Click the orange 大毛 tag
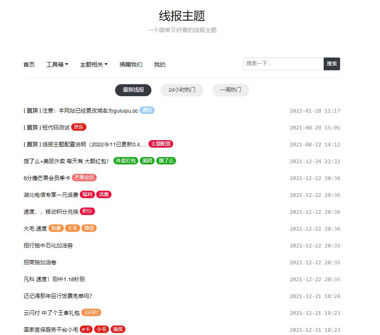This screenshot has width=380, height=335. [72, 228]
